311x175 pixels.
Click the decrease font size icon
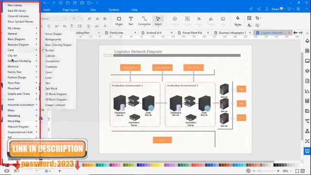(97, 18)
